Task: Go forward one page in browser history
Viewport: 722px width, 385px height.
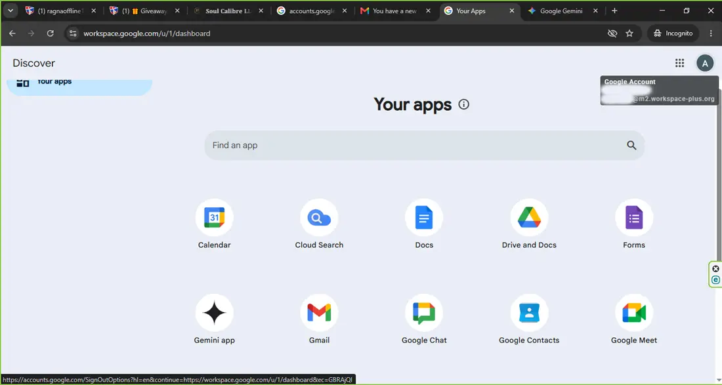Action: tap(31, 33)
